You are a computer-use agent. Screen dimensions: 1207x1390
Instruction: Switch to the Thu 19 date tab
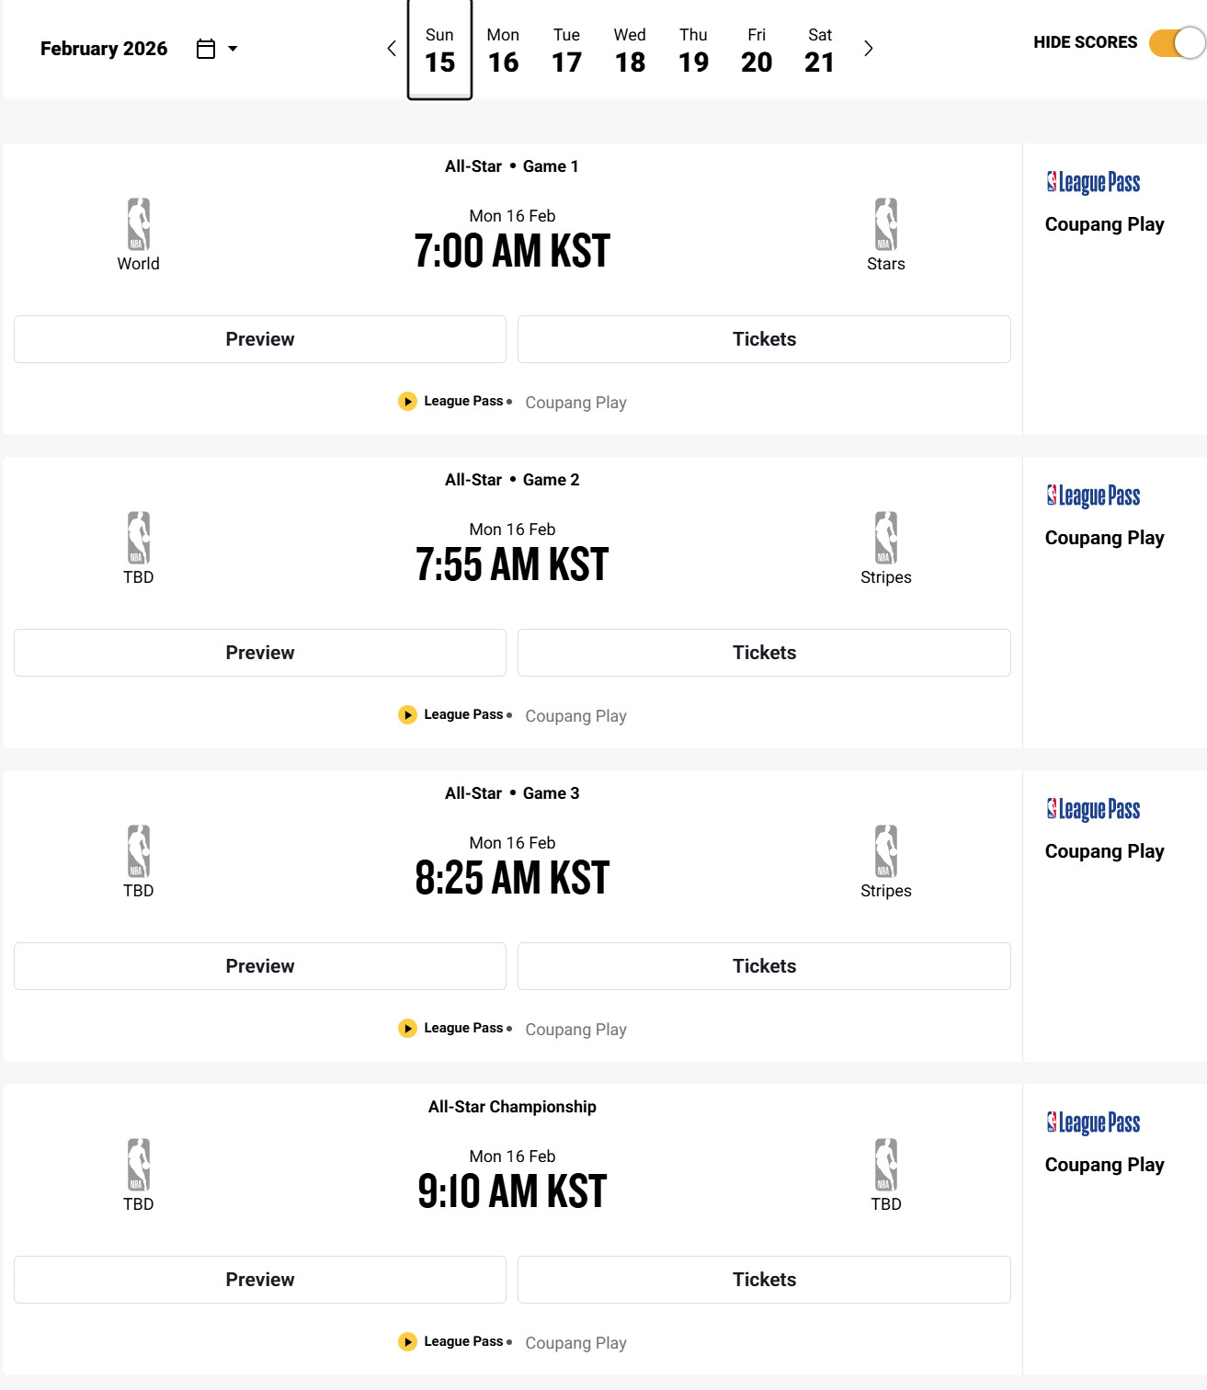point(693,50)
